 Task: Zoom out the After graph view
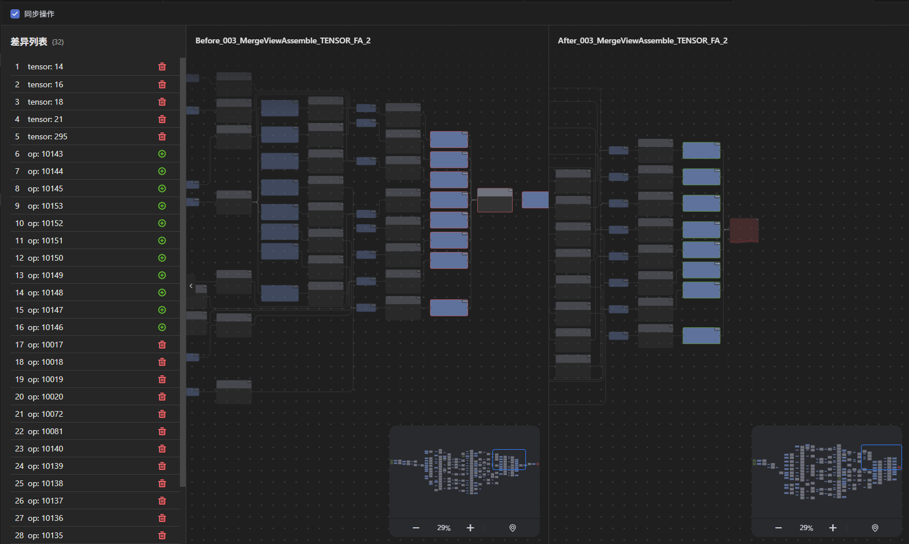(778, 528)
